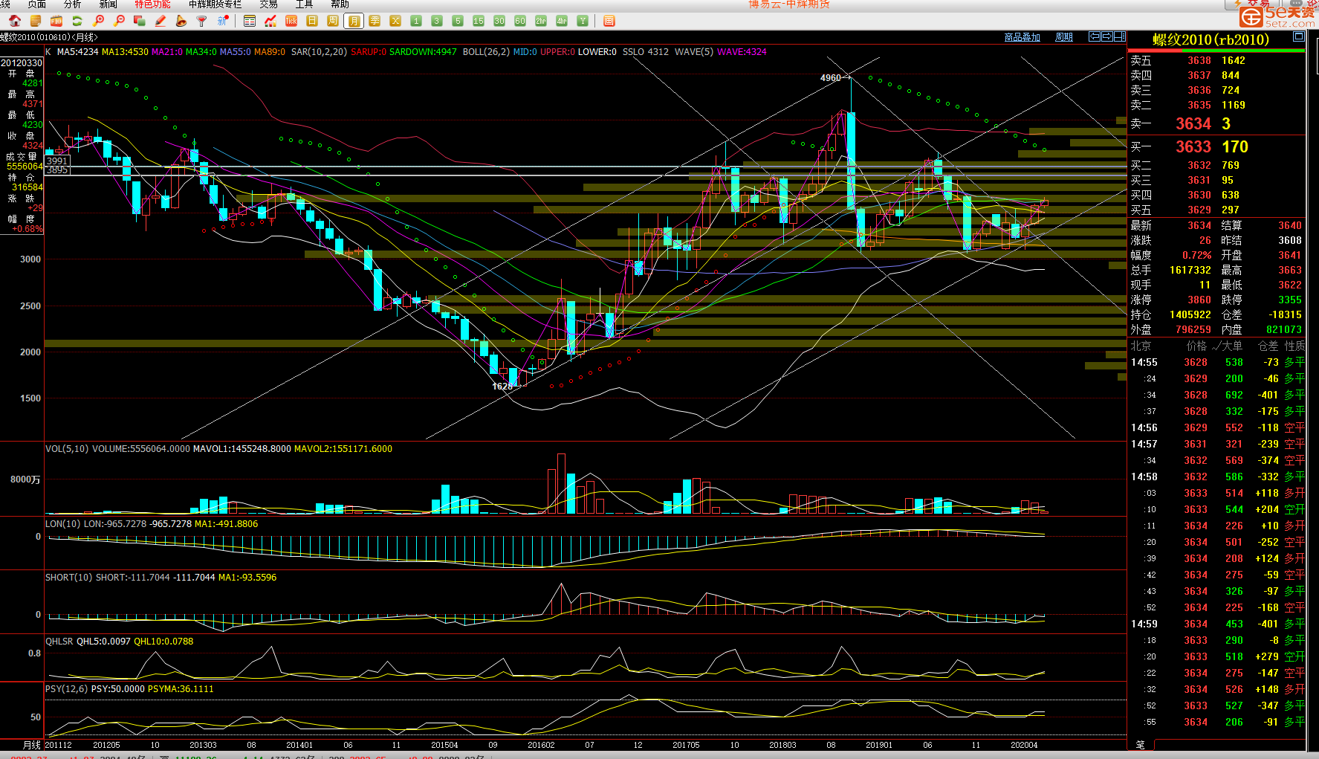Switch to 5-minute chart period

(458, 21)
